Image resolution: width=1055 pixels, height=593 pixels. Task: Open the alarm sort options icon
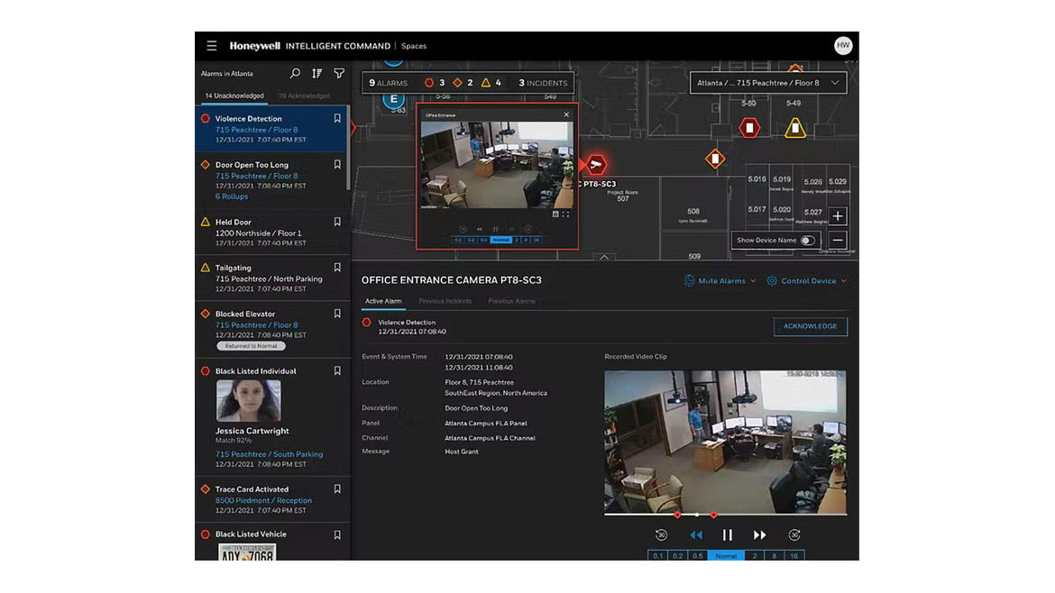click(x=317, y=73)
